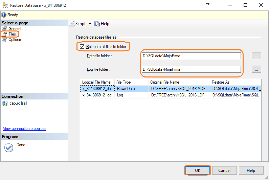Image resolution: width=269 pixels, height=180 pixels.
Task: Click the Restore Database title bar icon
Action: click(6, 5)
